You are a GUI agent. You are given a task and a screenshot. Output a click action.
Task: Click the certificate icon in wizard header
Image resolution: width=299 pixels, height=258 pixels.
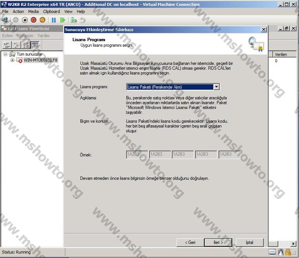coord(256,44)
